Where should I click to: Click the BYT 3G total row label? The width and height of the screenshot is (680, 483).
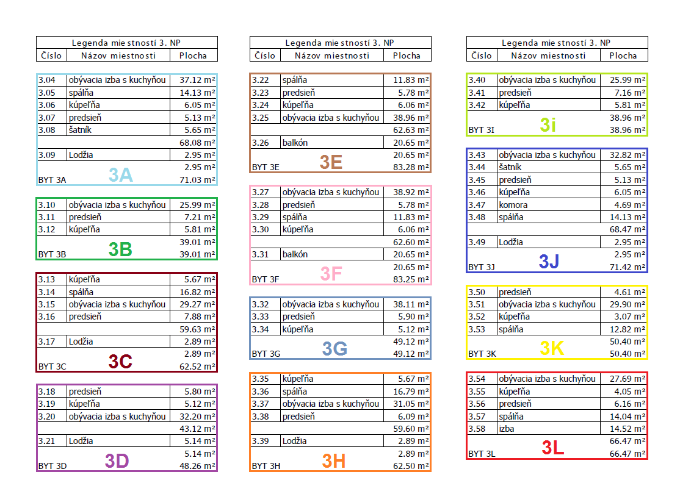tap(266, 354)
